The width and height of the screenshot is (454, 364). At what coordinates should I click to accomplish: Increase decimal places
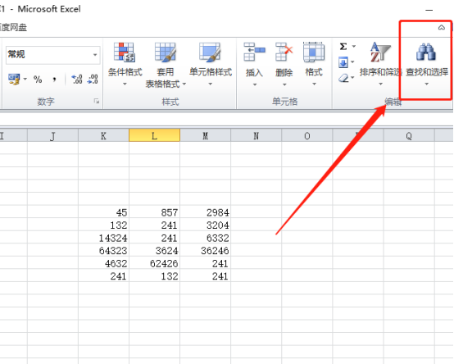tap(77, 79)
